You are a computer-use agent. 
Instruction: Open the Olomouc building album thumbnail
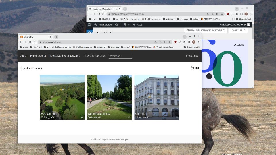point(157,97)
